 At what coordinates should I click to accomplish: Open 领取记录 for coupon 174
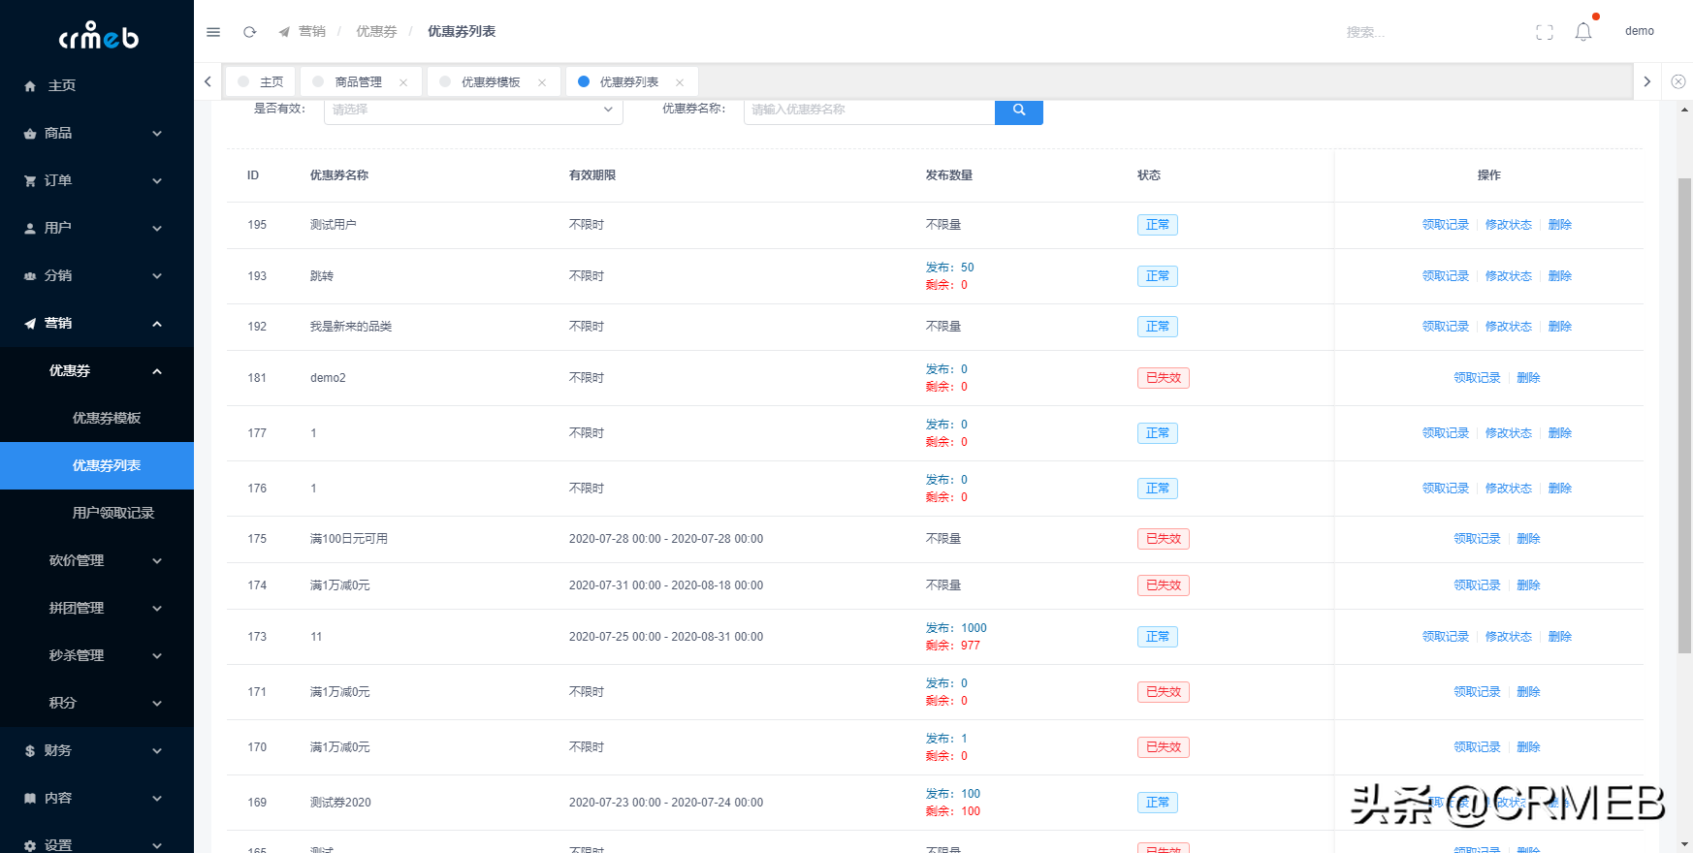1476,585
